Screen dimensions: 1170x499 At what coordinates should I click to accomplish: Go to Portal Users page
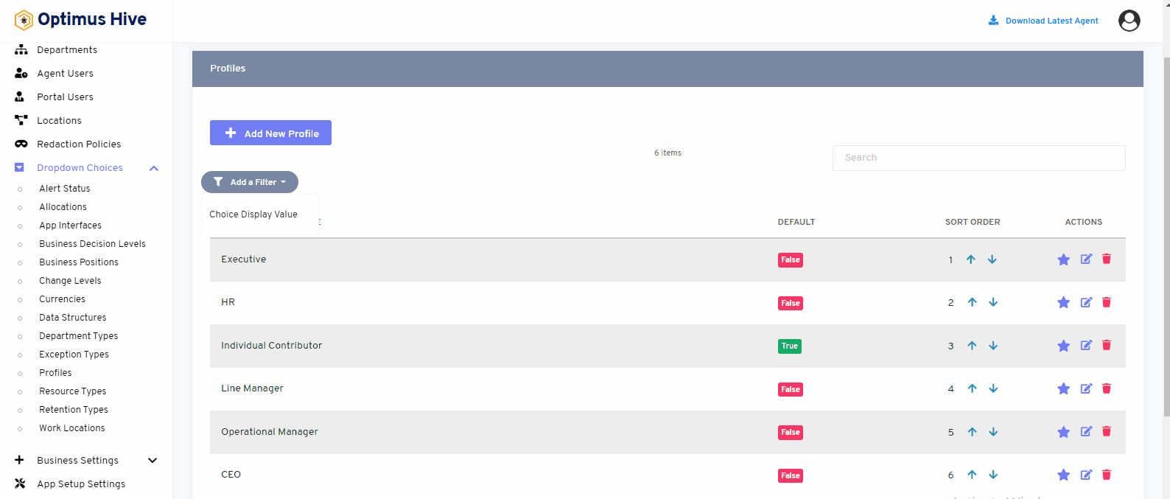65,97
